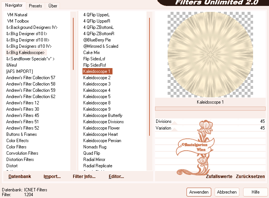Select the &Neu! category
The height and width of the screenshot is (198, 269).
[x=12, y=65]
